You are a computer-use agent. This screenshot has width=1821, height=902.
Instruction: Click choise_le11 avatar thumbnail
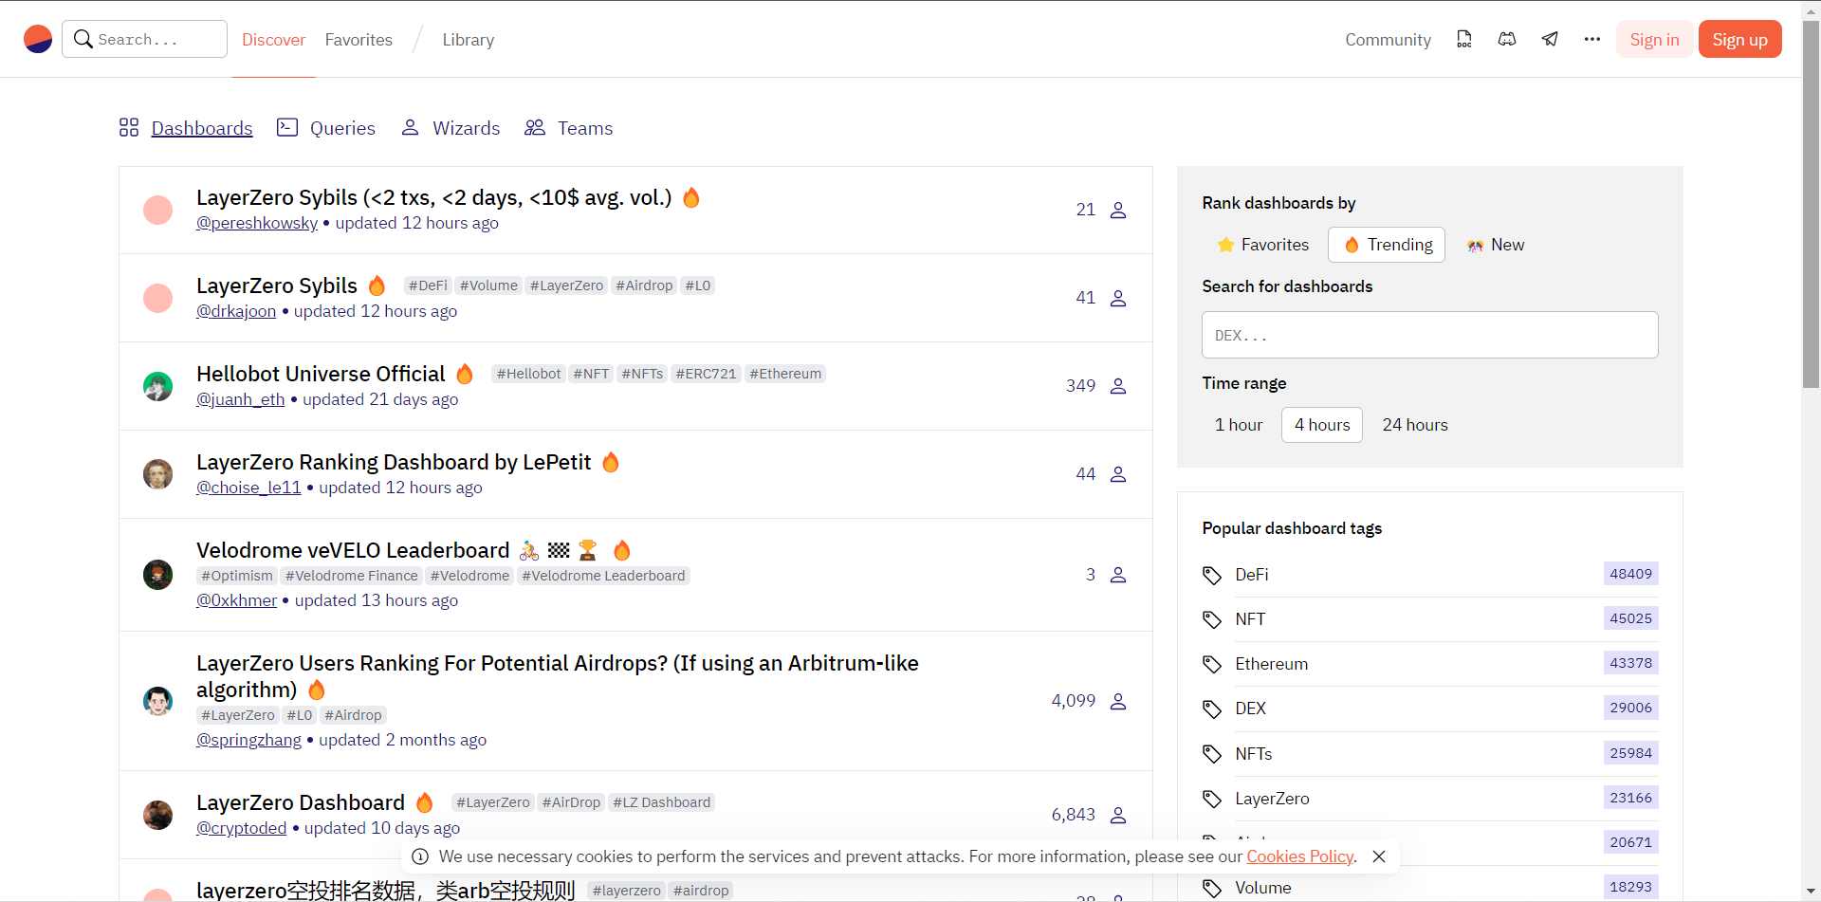pos(157,474)
